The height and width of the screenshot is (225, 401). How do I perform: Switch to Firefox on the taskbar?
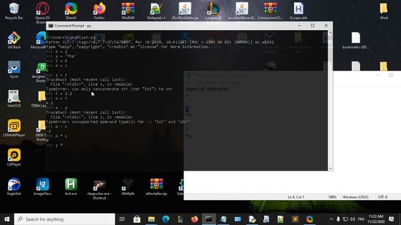tap(194, 219)
